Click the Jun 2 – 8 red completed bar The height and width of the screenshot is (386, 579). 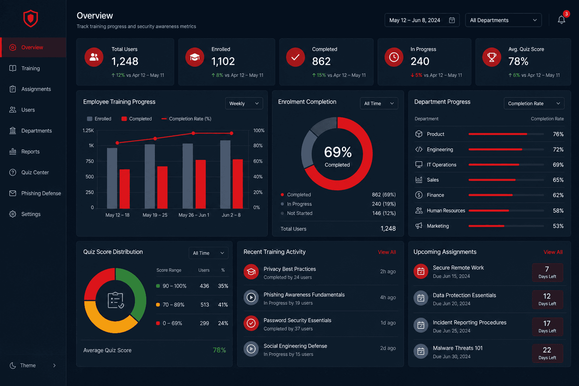(x=237, y=184)
